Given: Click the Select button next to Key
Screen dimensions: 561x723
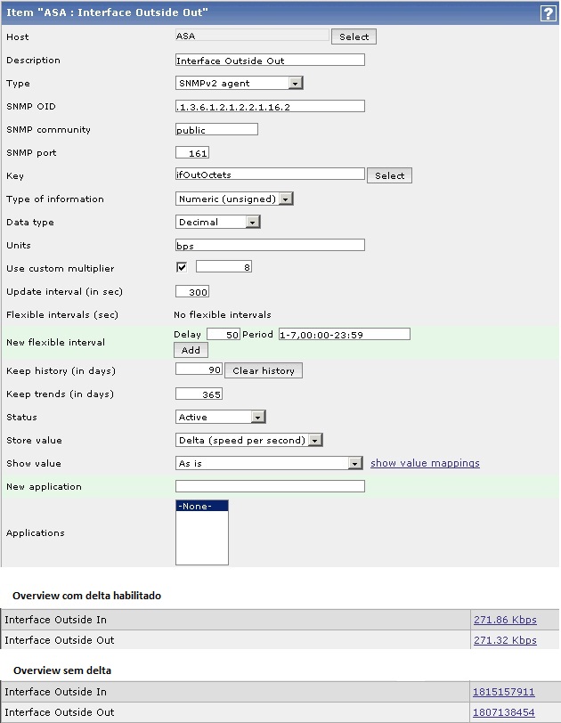Looking at the screenshot, I should [389, 175].
